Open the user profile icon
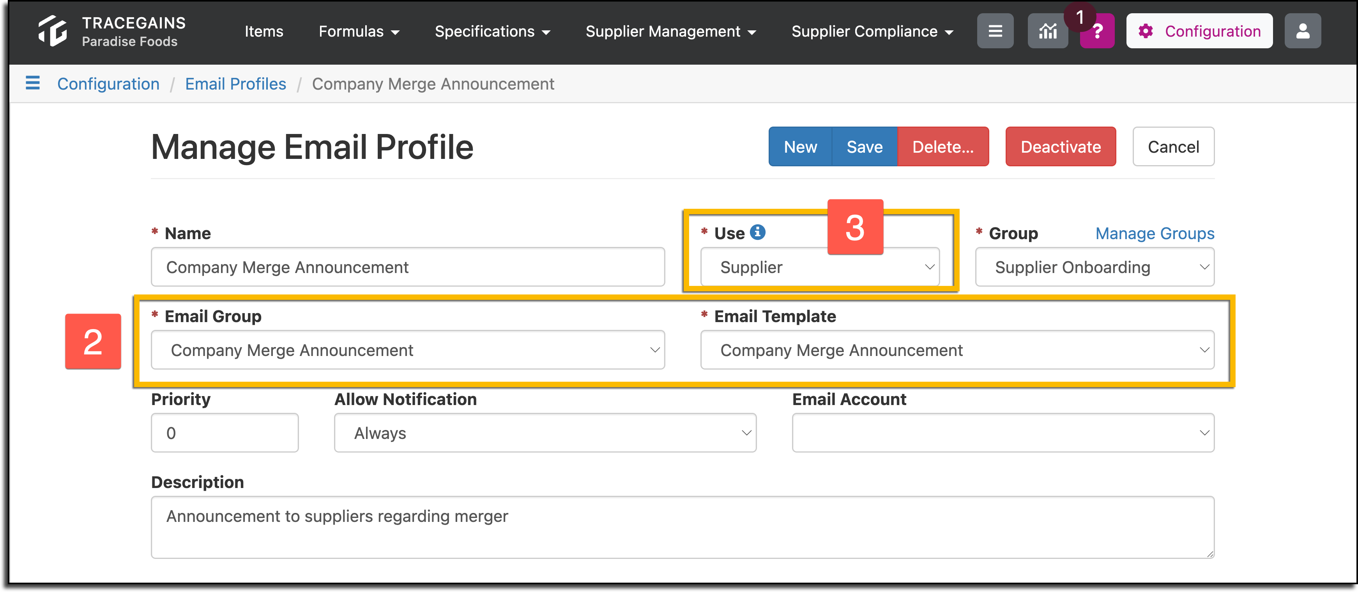 (x=1303, y=31)
